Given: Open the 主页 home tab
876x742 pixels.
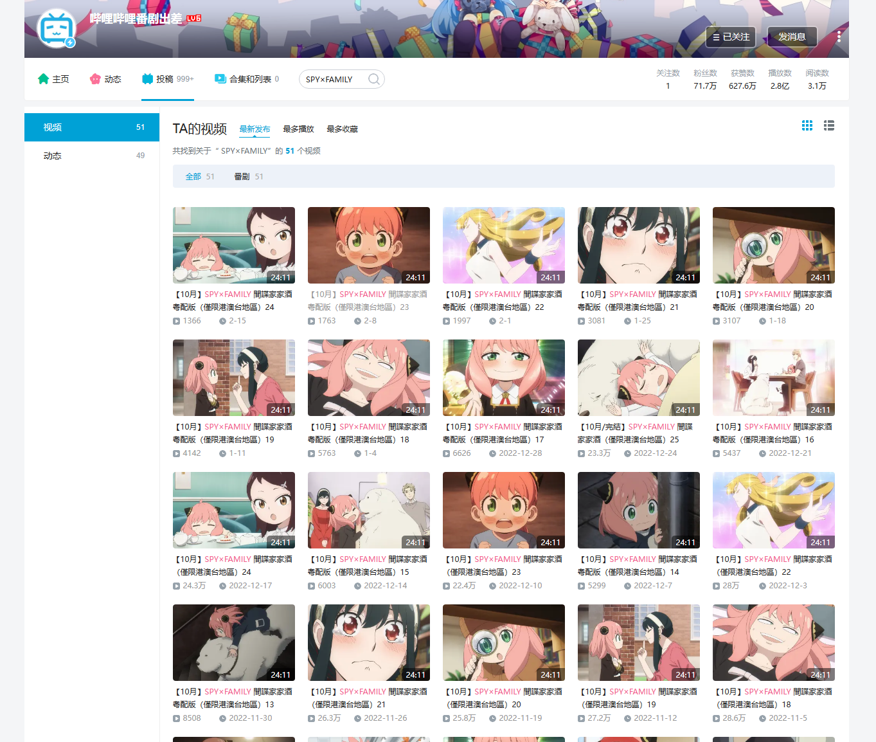Looking at the screenshot, I should pyautogui.click(x=53, y=79).
